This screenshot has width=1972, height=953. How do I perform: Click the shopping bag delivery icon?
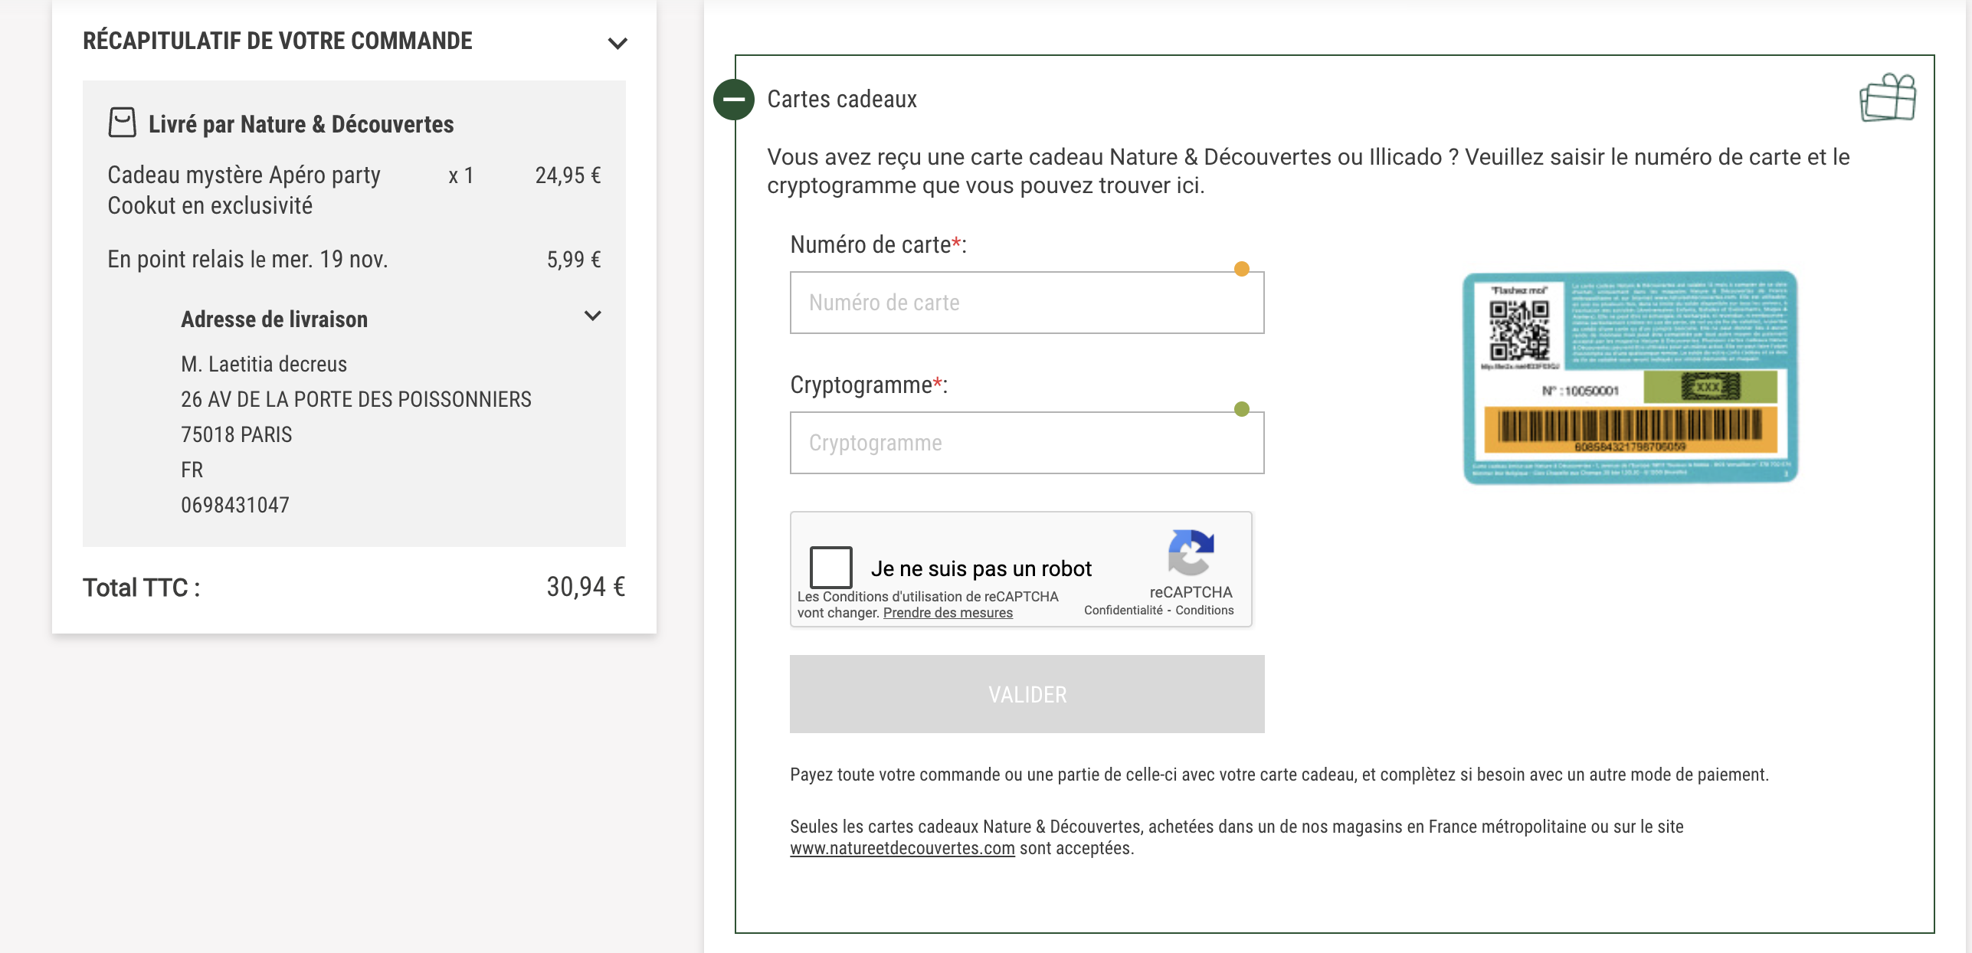[x=123, y=123]
